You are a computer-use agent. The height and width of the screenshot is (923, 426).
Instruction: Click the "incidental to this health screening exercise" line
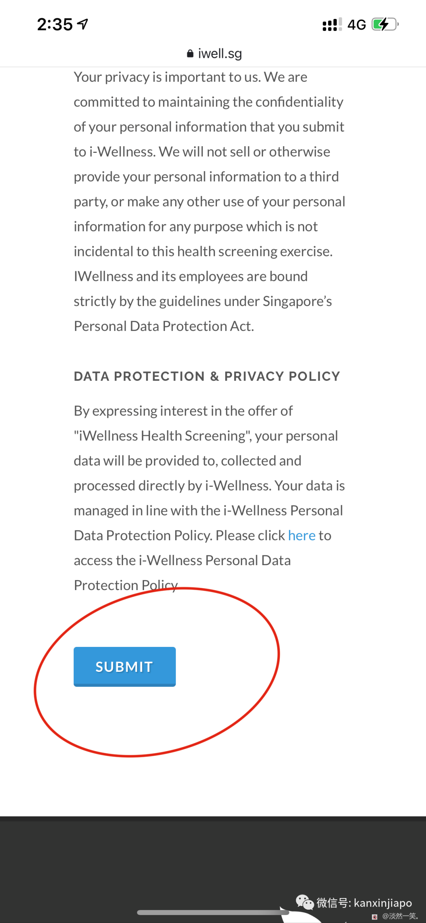203,252
